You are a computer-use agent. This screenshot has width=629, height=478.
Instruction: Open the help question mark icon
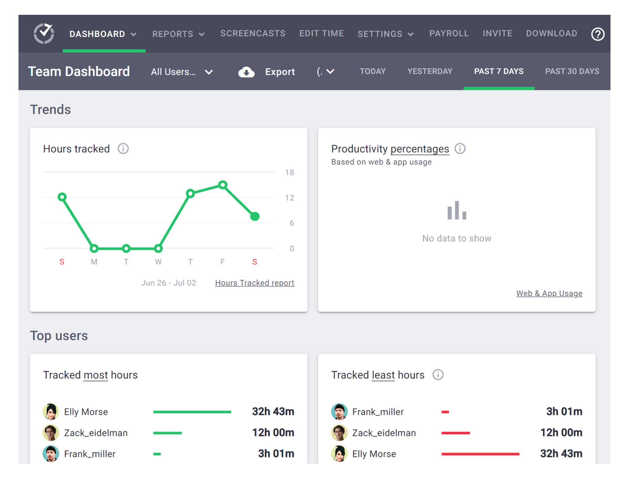(598, 34)
